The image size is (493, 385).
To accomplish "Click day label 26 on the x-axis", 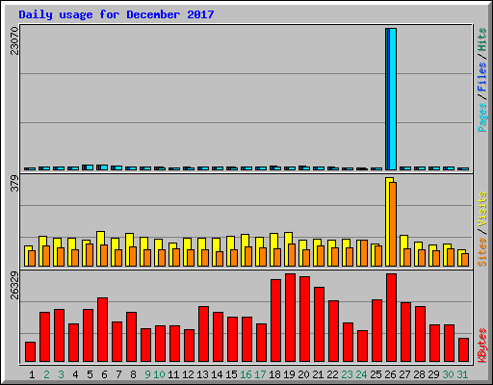I will click(x=390, y=374).
